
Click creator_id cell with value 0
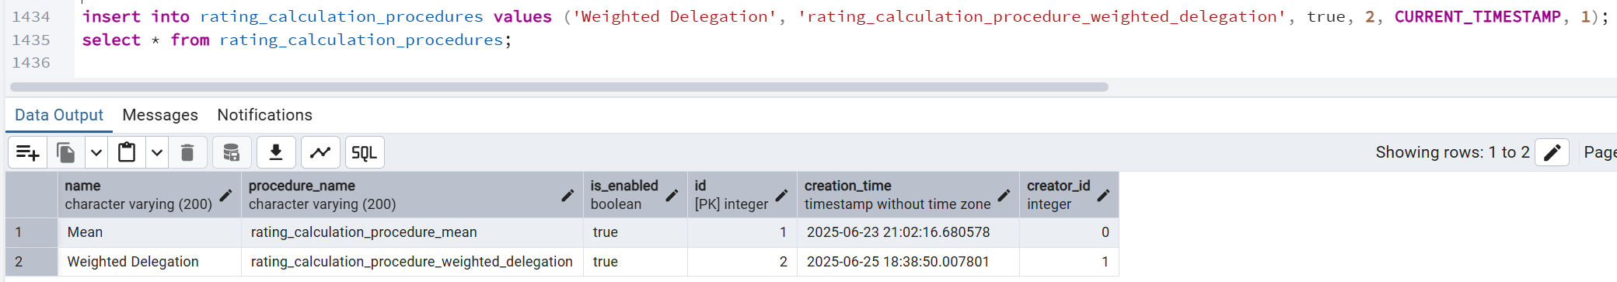click(1069, 232)
